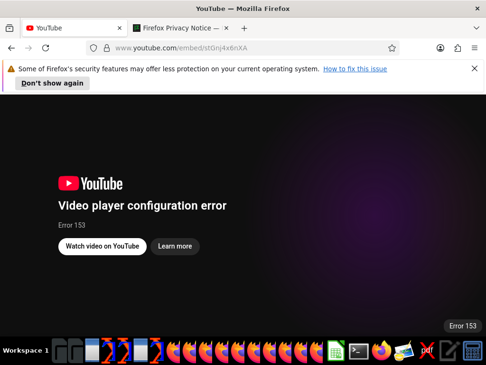The width and height of the screenshot is (486, 365).
Task: Open the Firefox application hamburger menu
Action: [x=475, y=48]
